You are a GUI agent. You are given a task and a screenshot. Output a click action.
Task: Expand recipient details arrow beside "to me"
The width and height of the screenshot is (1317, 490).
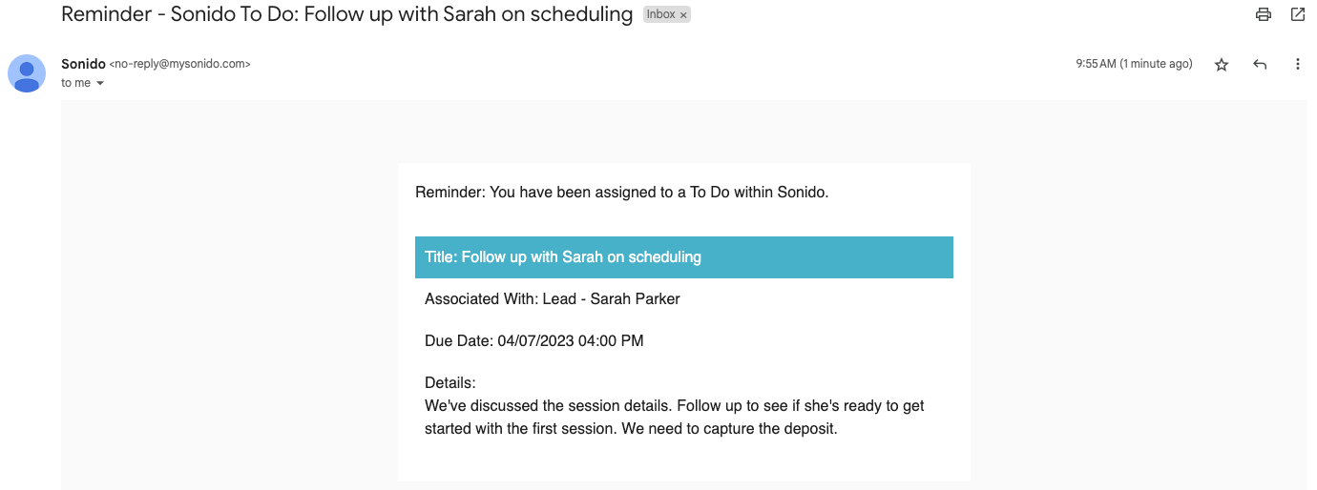point(100,84)
